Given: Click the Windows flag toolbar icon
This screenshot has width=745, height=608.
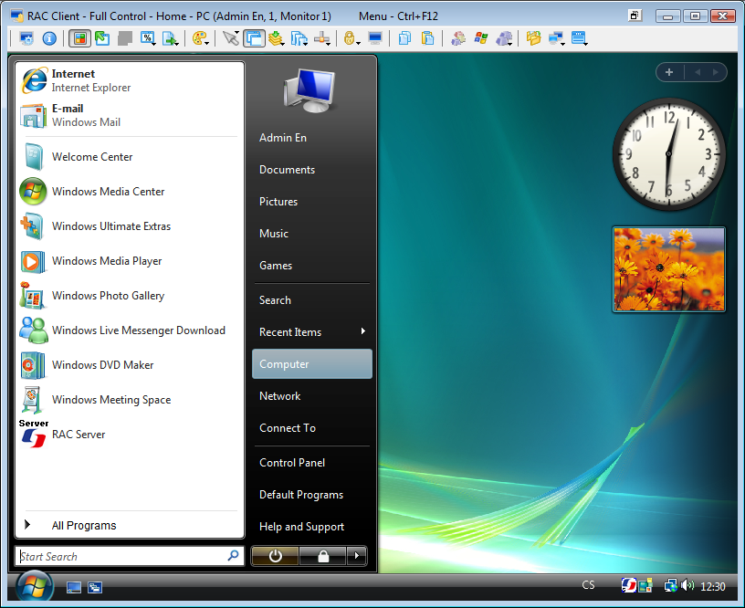Looking at the screenshot, I should click(480, 38).
